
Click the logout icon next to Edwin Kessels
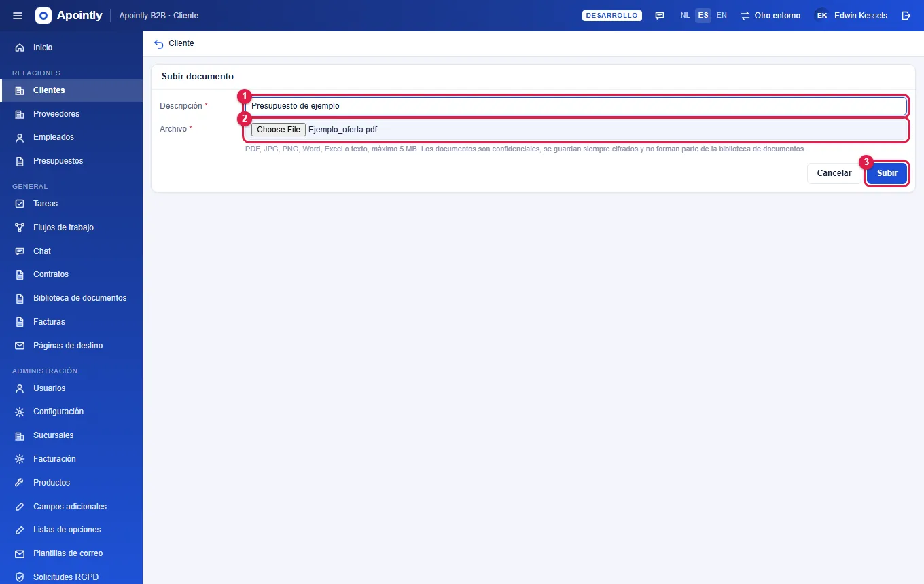pyautogui.click(x=906, y=16)
